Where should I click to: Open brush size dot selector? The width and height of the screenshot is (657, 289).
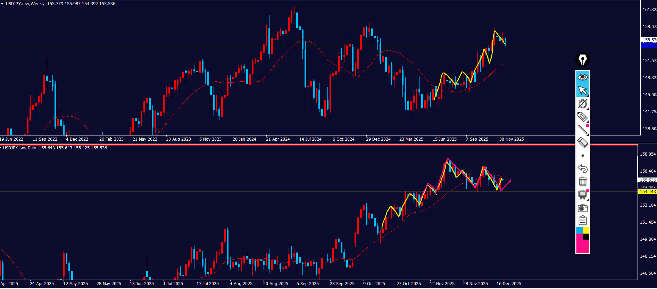582,156
